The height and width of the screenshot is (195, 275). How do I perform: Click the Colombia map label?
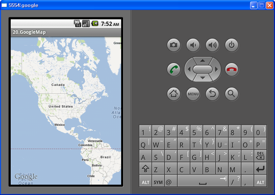click(x=85, y=145)
